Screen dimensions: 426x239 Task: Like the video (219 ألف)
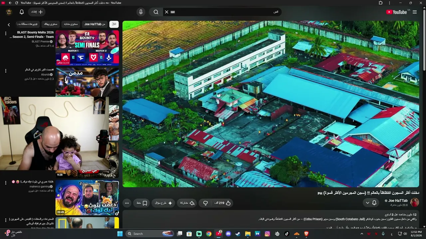(223, 203)
